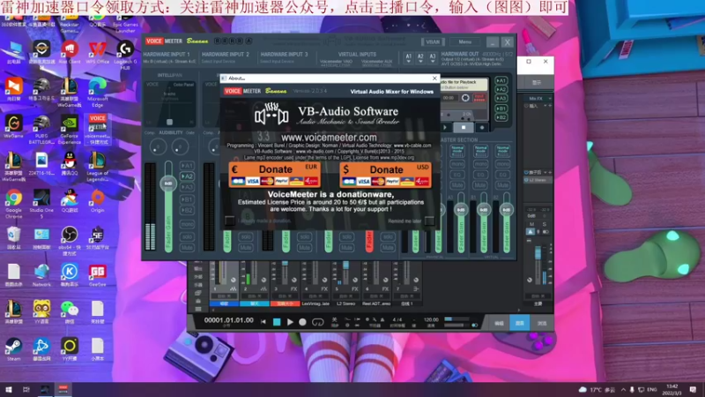Open the OBS desktop shortcut

(x=70, y=241)
